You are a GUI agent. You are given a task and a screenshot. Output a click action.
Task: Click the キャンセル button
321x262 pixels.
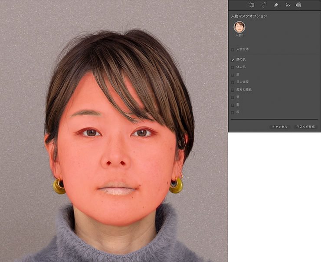[279, 127]
